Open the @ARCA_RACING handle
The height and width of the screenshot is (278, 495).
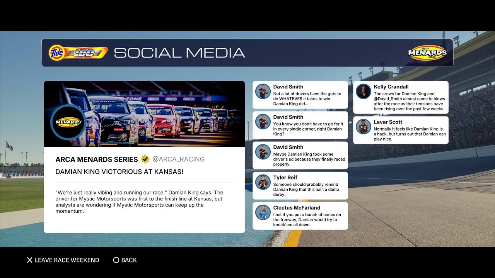(178, 159)
